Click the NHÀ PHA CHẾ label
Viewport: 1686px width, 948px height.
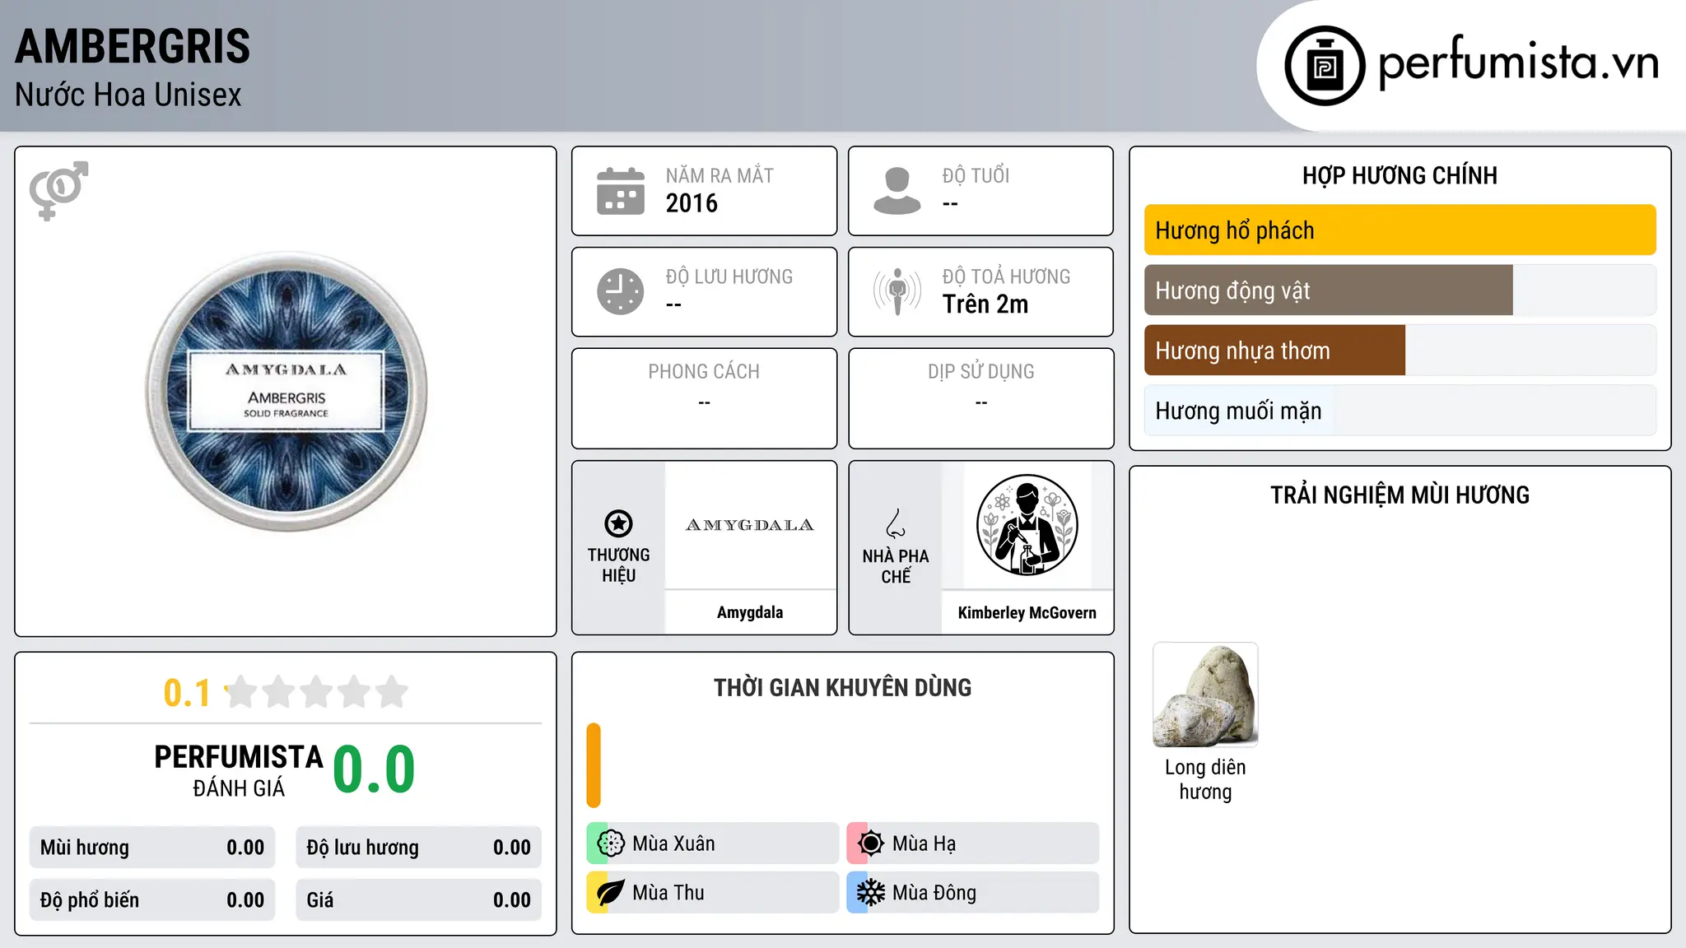pos(896,566)
